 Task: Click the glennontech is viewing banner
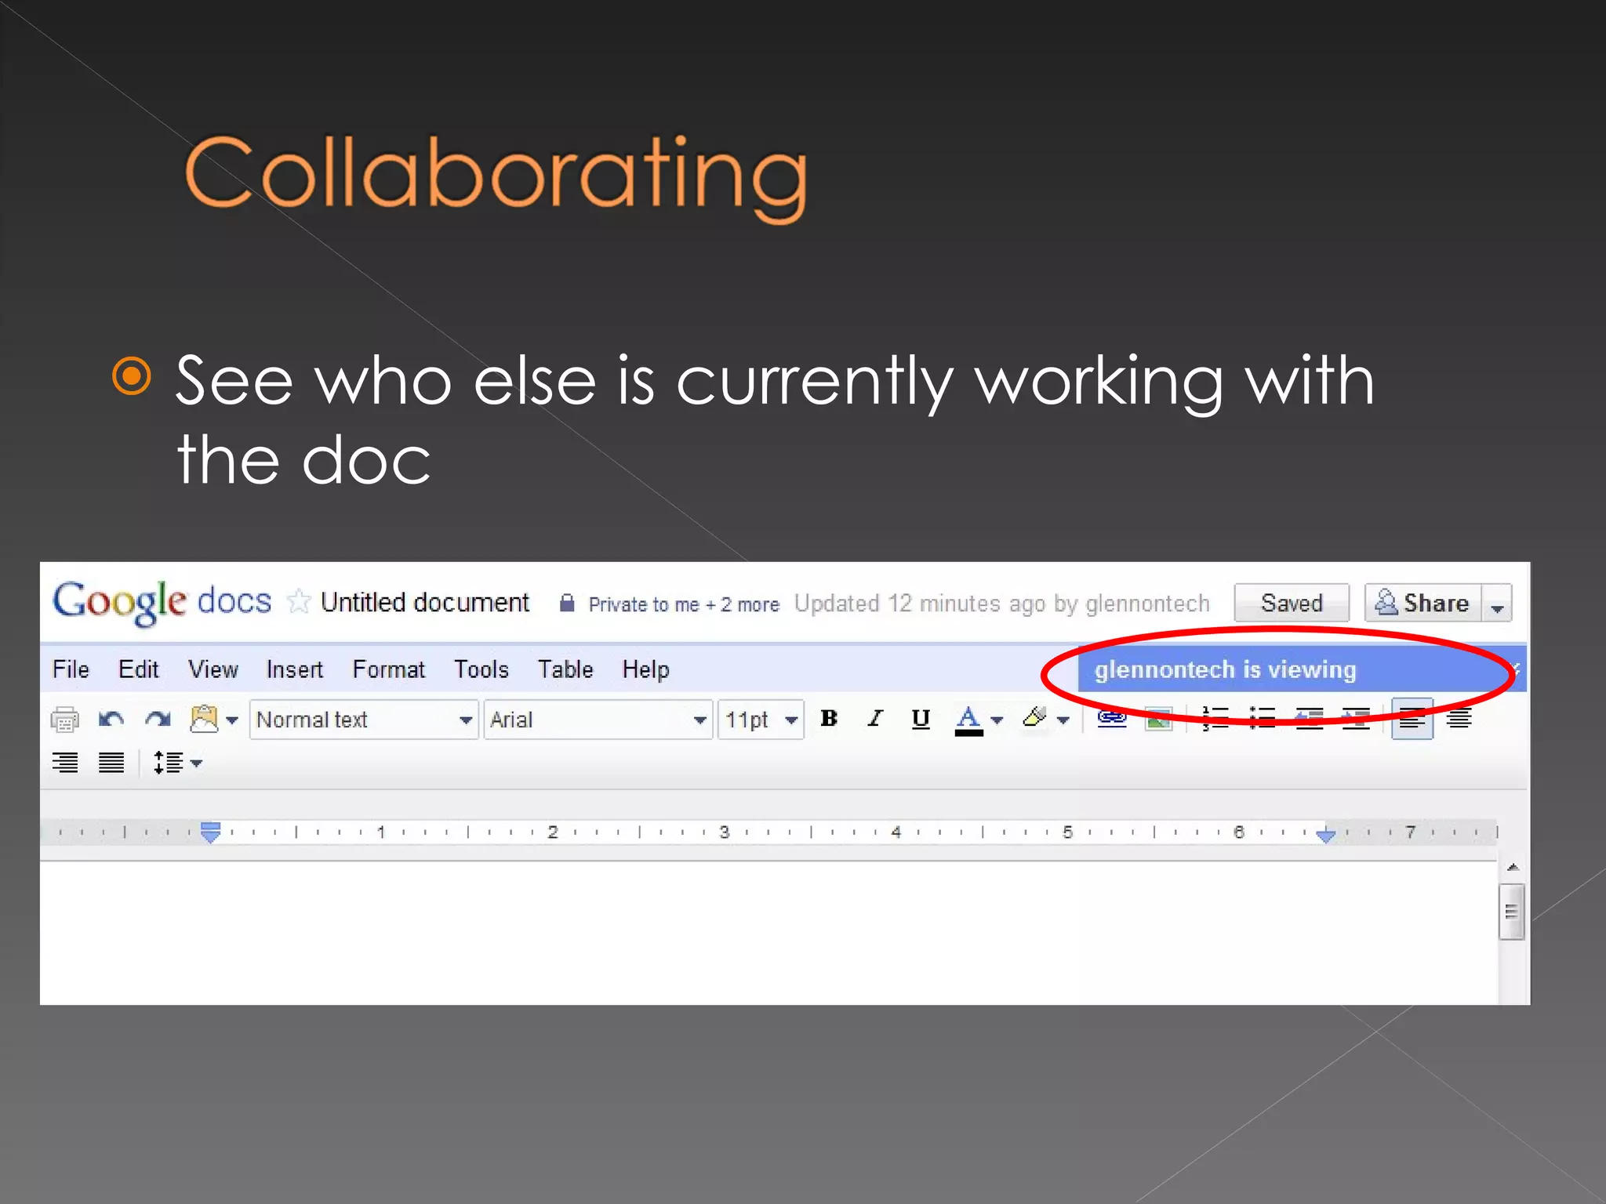click(1302, 669)
